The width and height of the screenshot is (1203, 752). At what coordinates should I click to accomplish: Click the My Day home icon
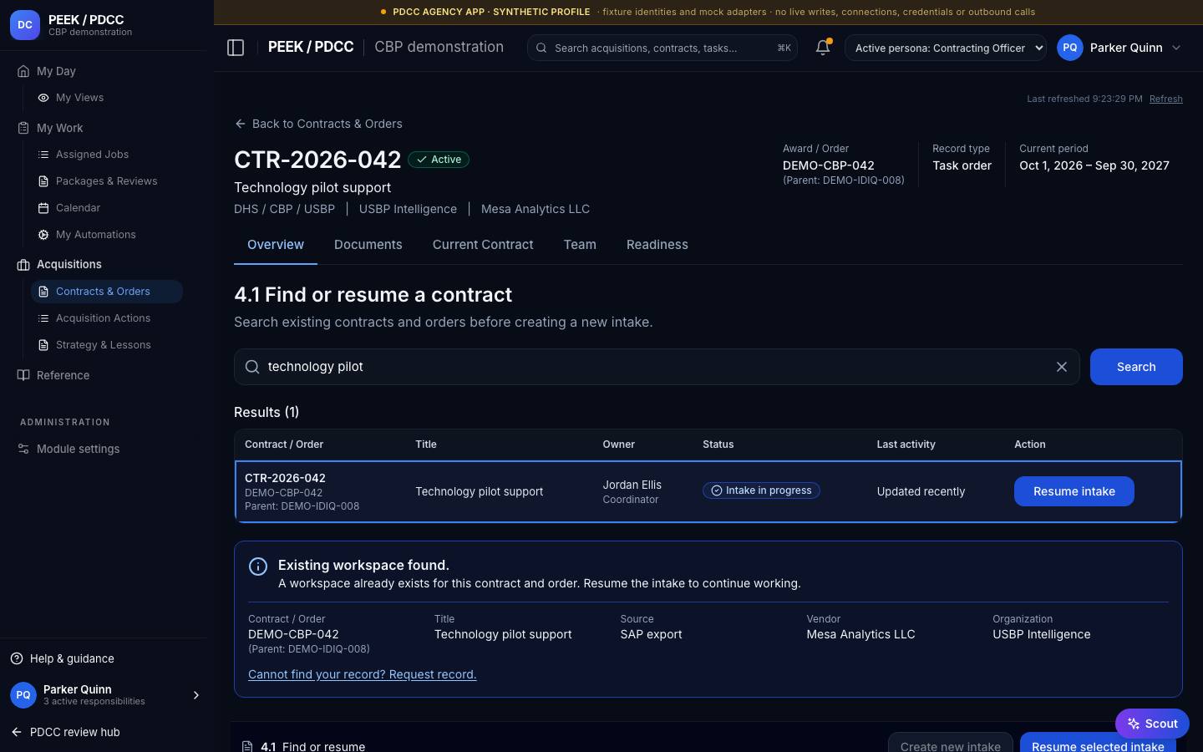pyautogui.click(x=23, y=71)
